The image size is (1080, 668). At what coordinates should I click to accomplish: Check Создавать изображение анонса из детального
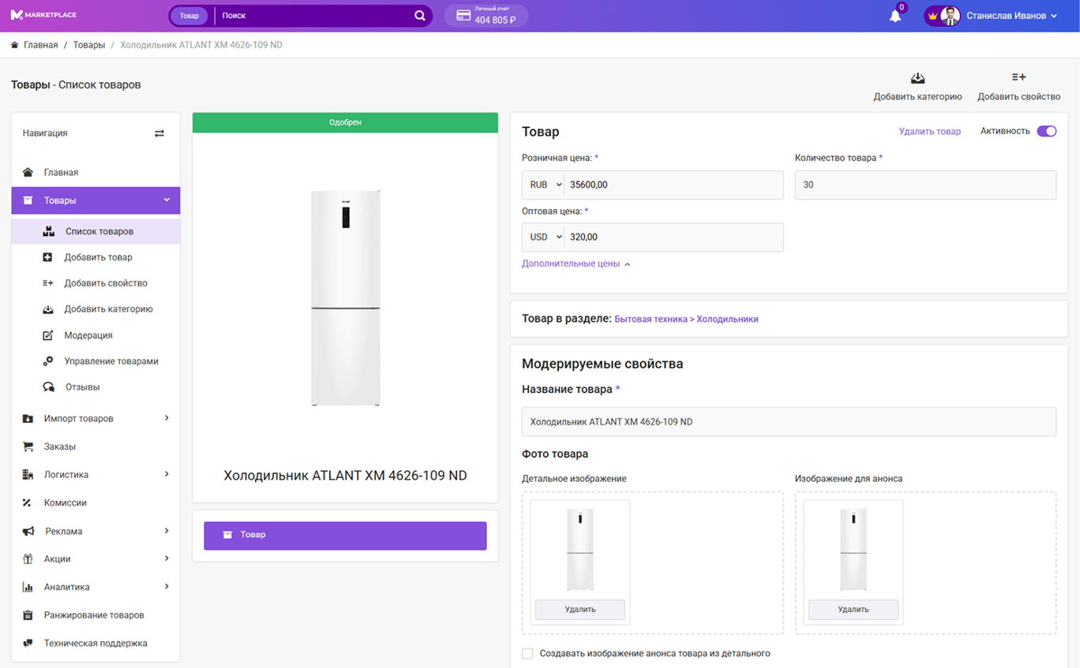point(527,654)
